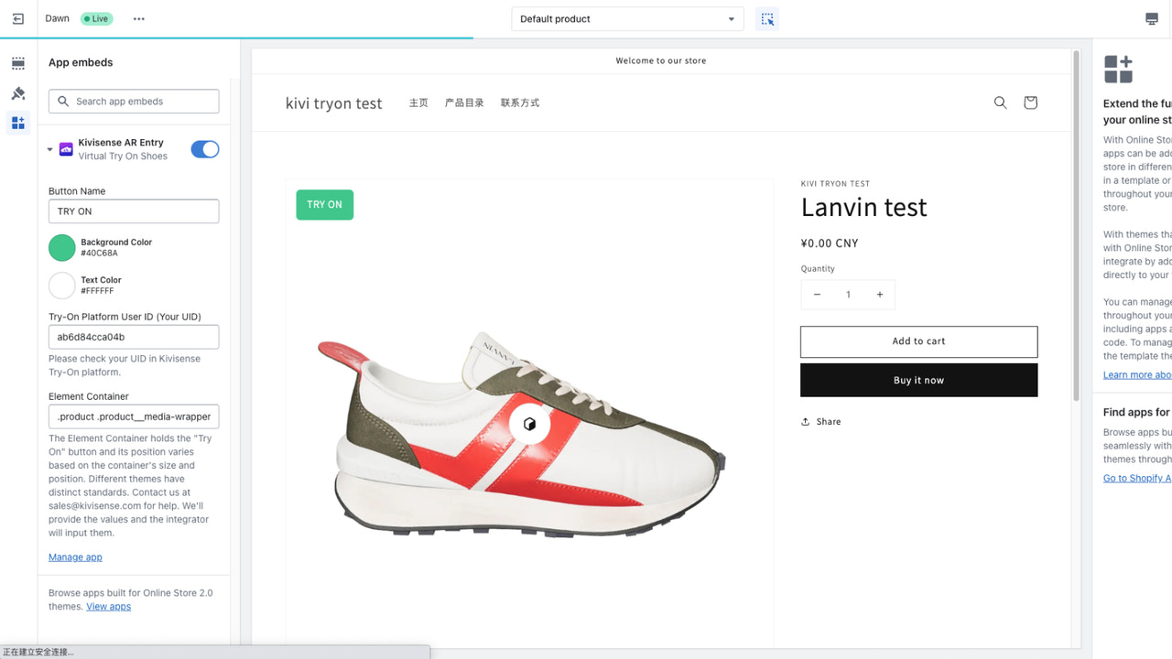
Task: Collapse the Kivisense AR Entry settings
Action: click(50, 149)
